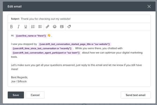
Task: Close the Edit email dialog
Action: click(149, 6)
